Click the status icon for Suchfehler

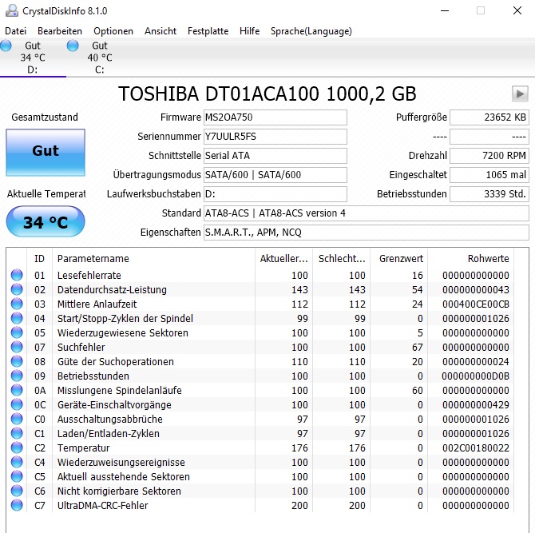pyautogui.click(x=17, y=347)
